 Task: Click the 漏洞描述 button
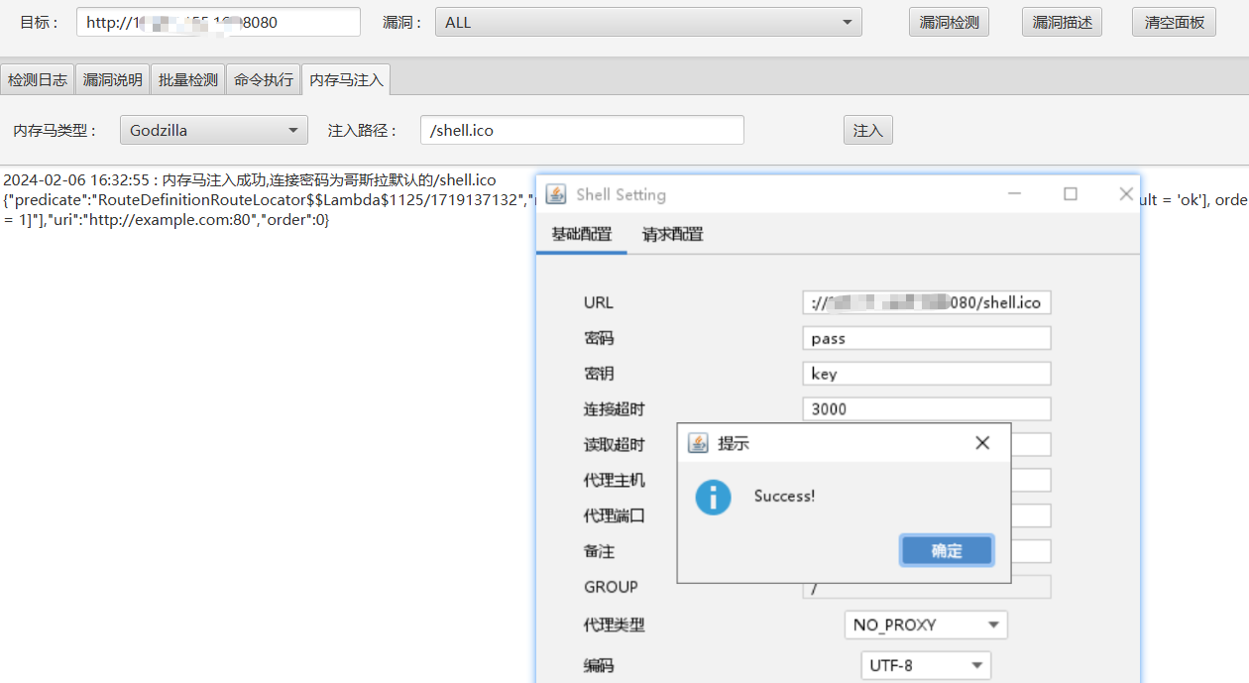point(1062,22)
